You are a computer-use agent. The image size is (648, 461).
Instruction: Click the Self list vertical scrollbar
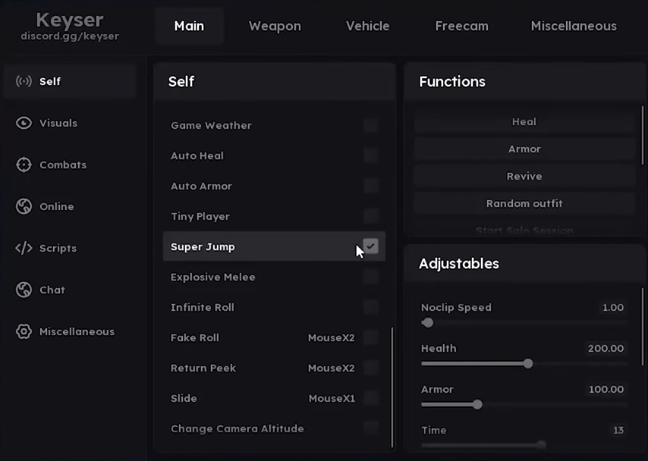click(392, 387)
